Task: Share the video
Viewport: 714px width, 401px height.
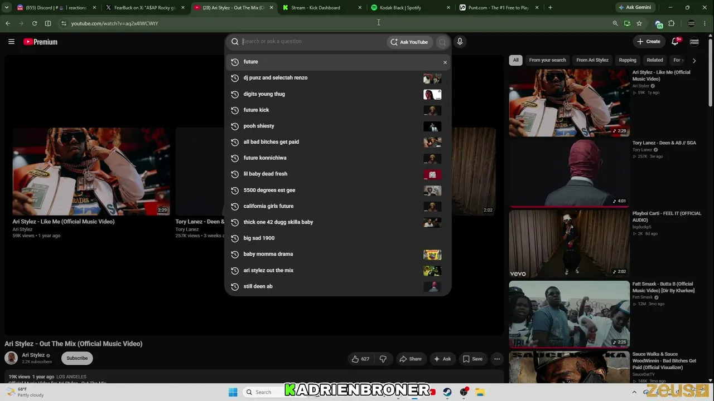Action: point(411,359)
